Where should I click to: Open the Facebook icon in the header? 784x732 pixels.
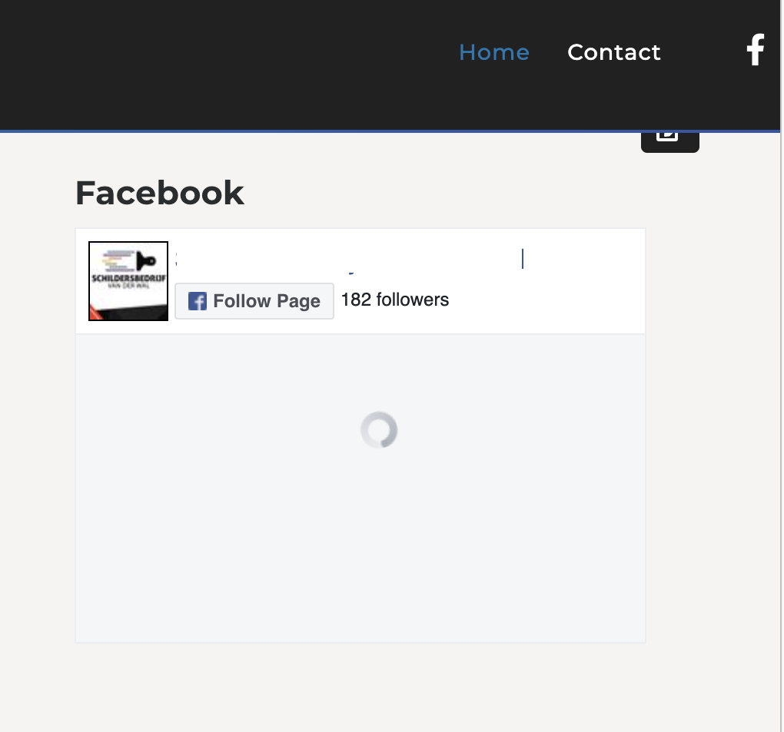pyautogui.click(x=756, y=51)
